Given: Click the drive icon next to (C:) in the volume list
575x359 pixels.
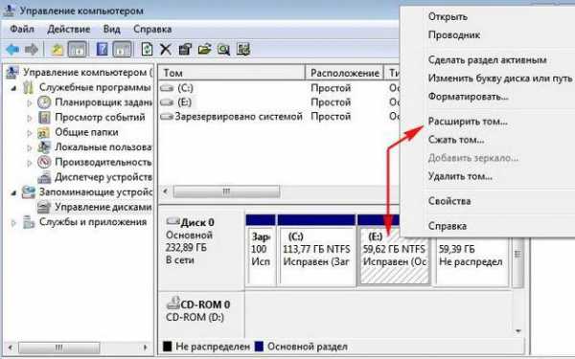Looking at the screenshot, I should [x=167, y=88].
